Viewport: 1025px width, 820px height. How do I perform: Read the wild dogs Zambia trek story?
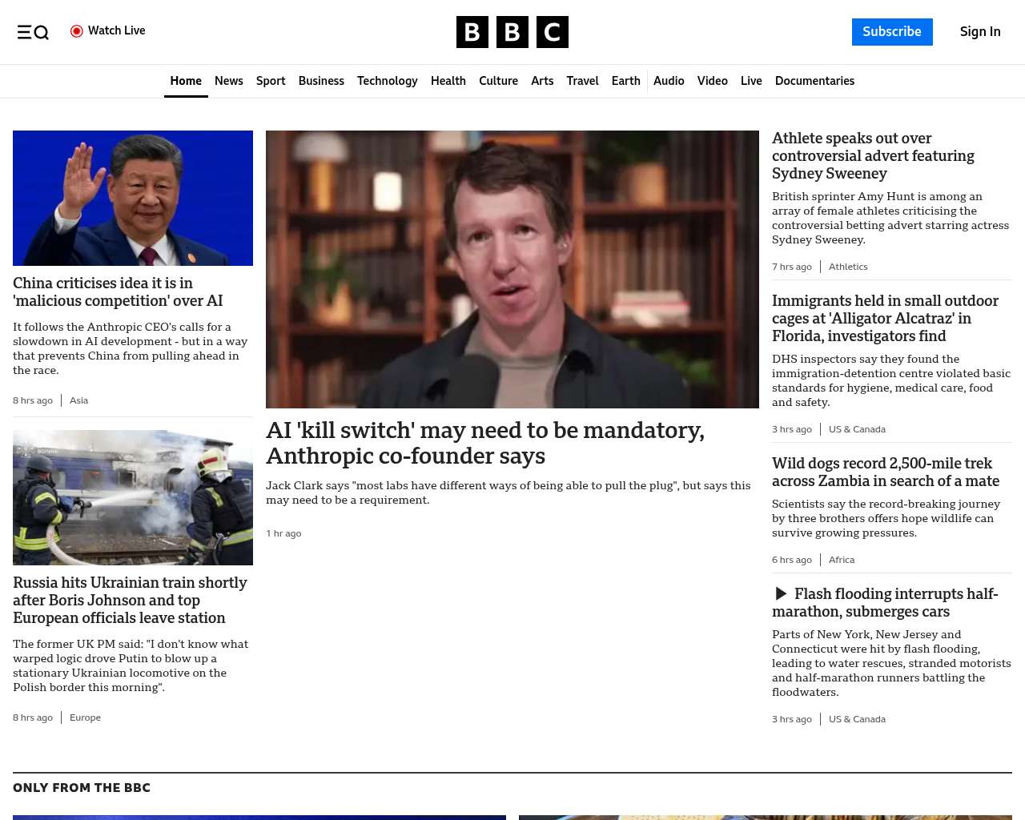[886, 472]
